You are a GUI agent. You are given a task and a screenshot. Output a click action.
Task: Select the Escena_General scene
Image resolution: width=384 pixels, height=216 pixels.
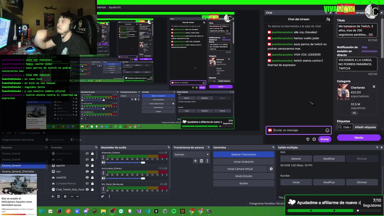[23, 166]
